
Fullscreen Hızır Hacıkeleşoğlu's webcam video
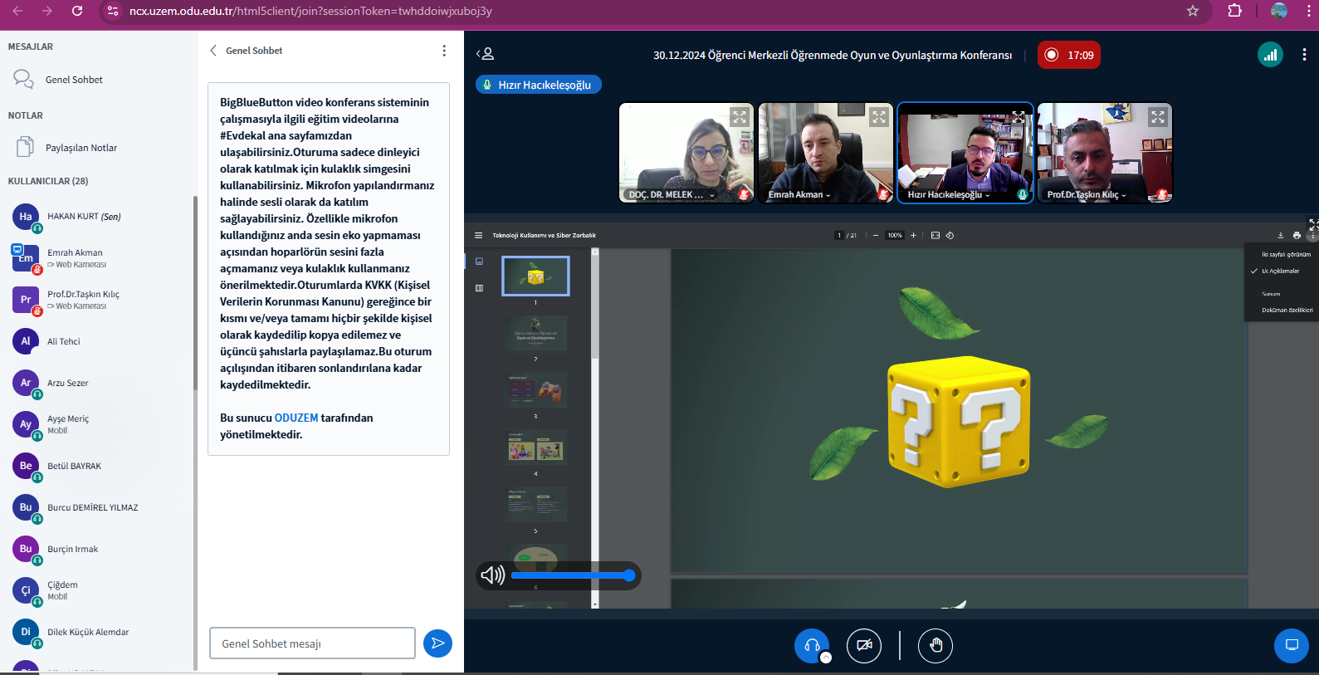(x=1019, y=117)
